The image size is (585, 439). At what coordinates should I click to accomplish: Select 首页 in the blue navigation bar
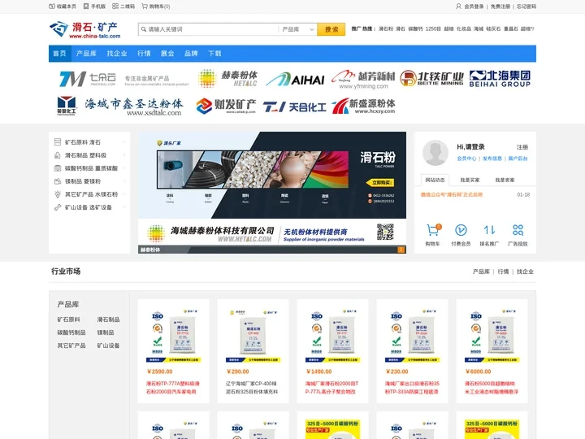click(x=59, y=54)
